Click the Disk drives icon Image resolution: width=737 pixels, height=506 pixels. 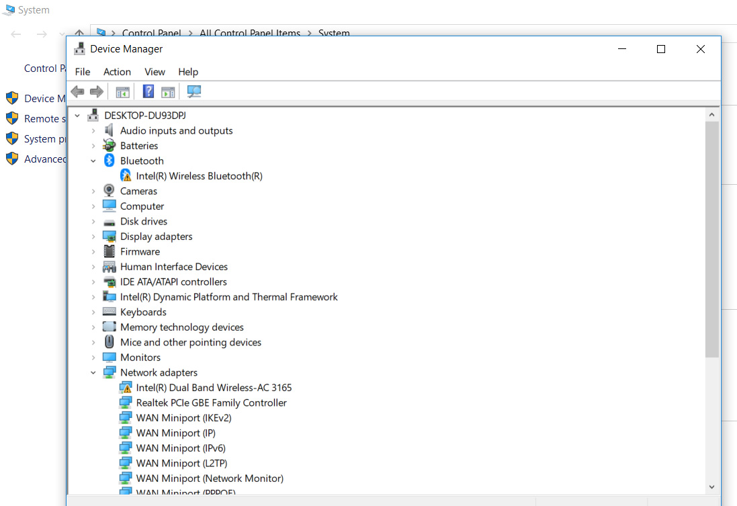click(x=109, y=222)
